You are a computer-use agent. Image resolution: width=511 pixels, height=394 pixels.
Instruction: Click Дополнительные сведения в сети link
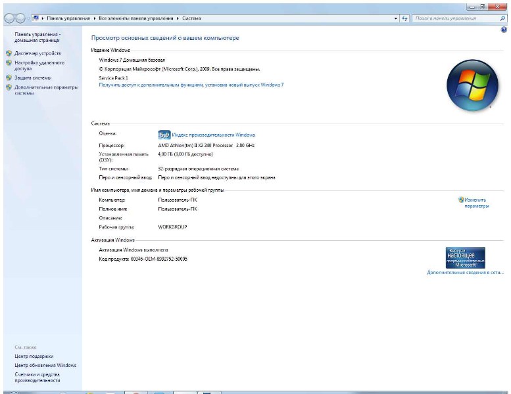point(464,272)
